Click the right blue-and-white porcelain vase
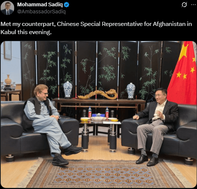Image resolution: width=197 pixels, height=189 pixels. (131, 91)
